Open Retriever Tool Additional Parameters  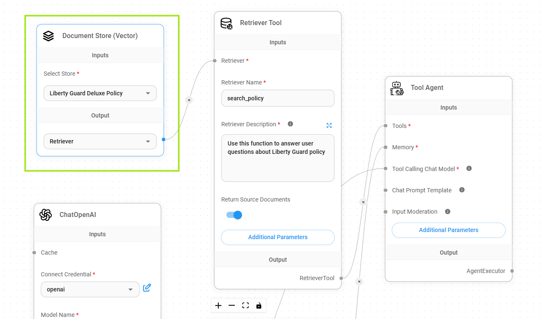click(277, 237)
